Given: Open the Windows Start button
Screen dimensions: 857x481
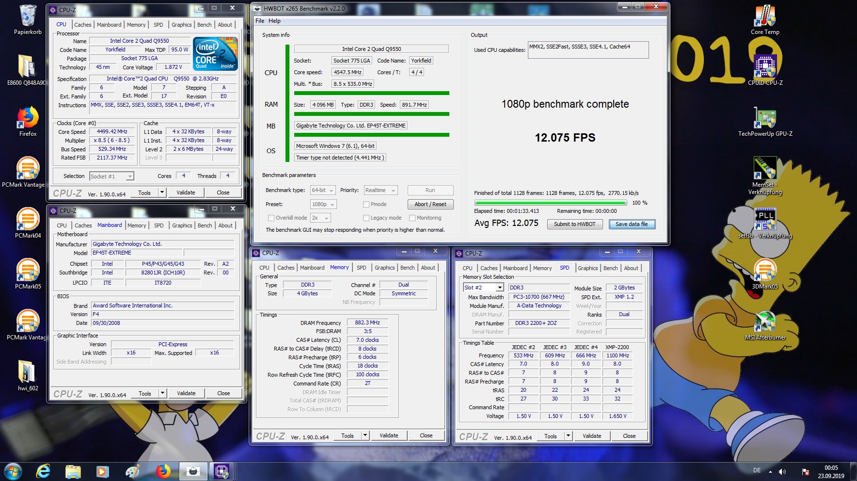Looking at the screenshot, I should pos(13,471).
